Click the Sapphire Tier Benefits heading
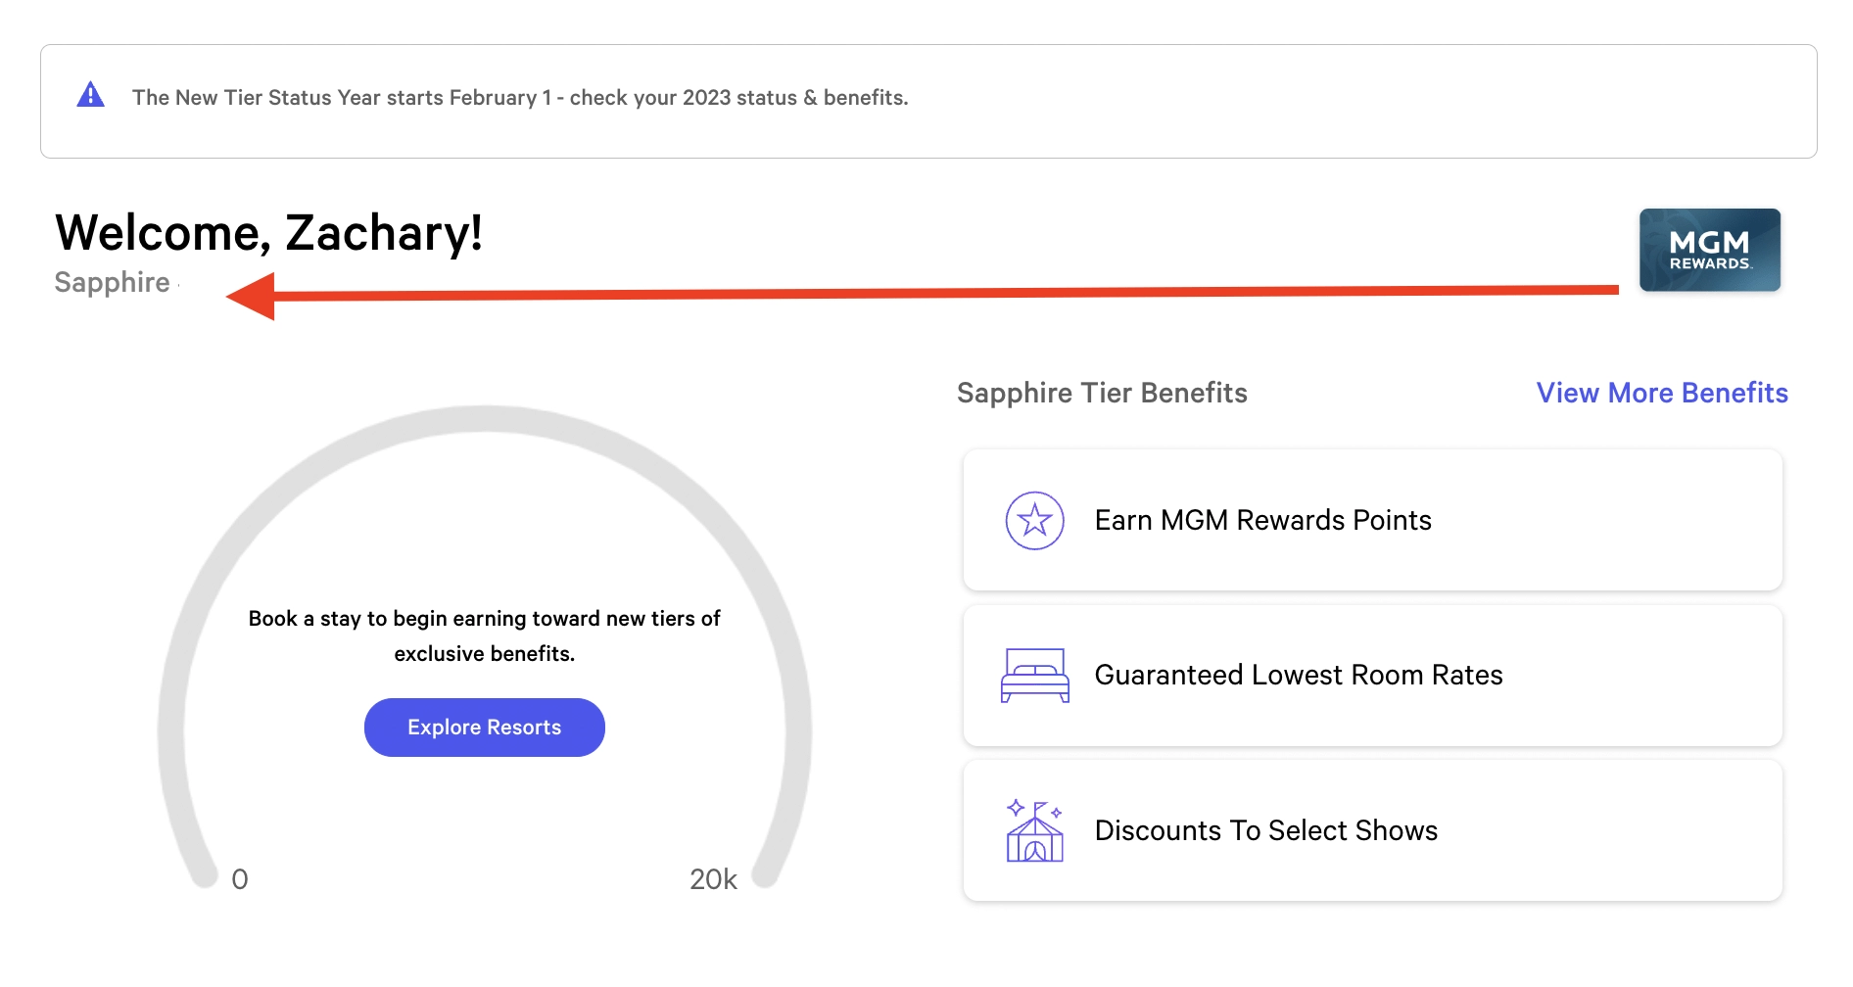The image size is (1853, 987). coord(1102,393)
